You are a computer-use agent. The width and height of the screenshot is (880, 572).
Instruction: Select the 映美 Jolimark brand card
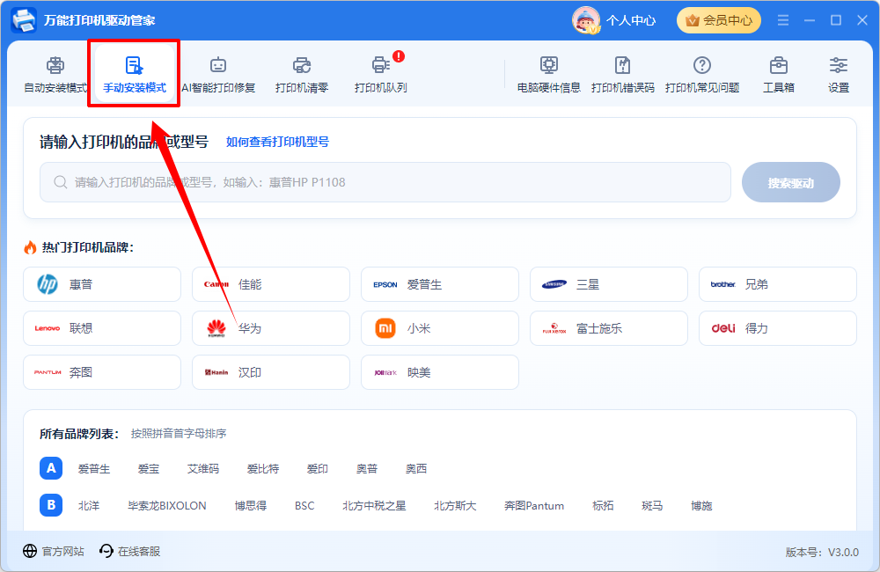pyautogui.click(x=440, y=372)
